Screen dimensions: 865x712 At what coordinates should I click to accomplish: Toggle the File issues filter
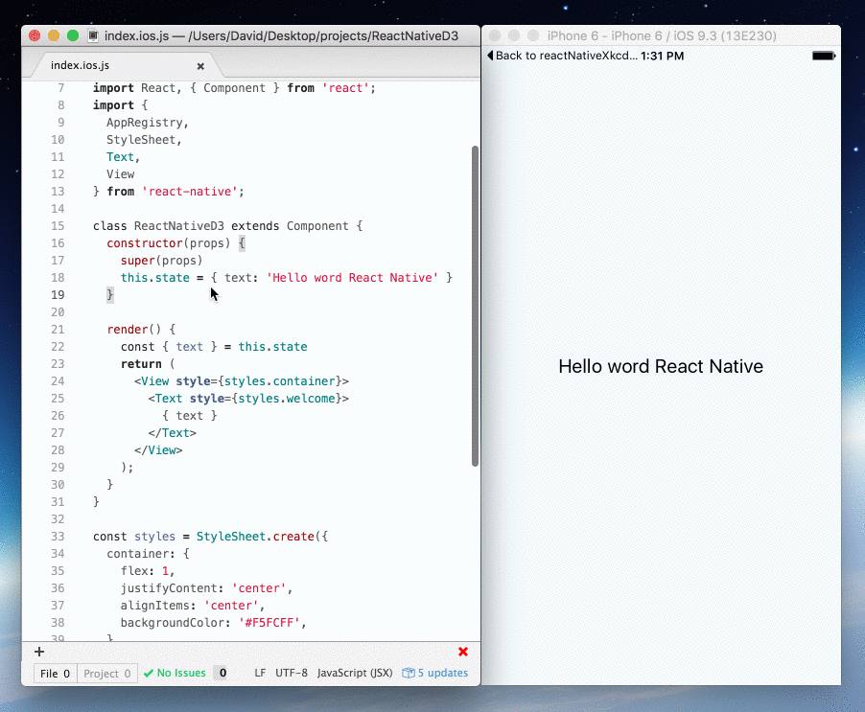point(54,672)
